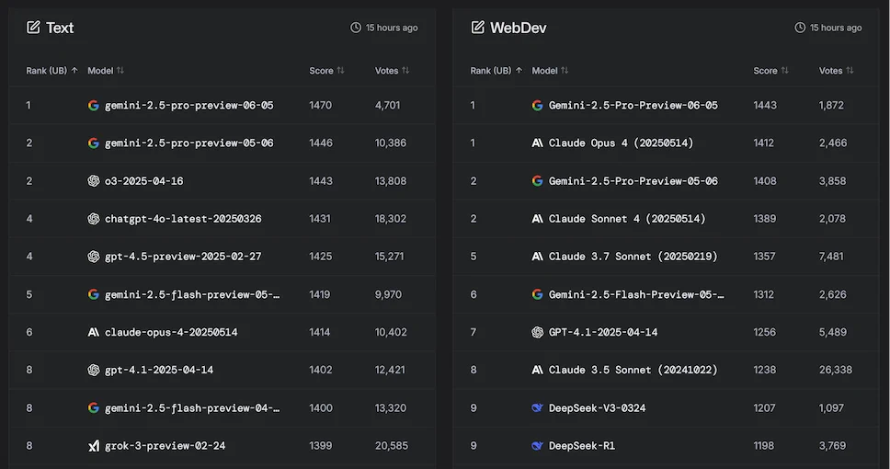Select the chatgpt-4o-latest-20250326 model name
Image resolution: width=890 pixels, height=469 pixels.
coord(183,219)
